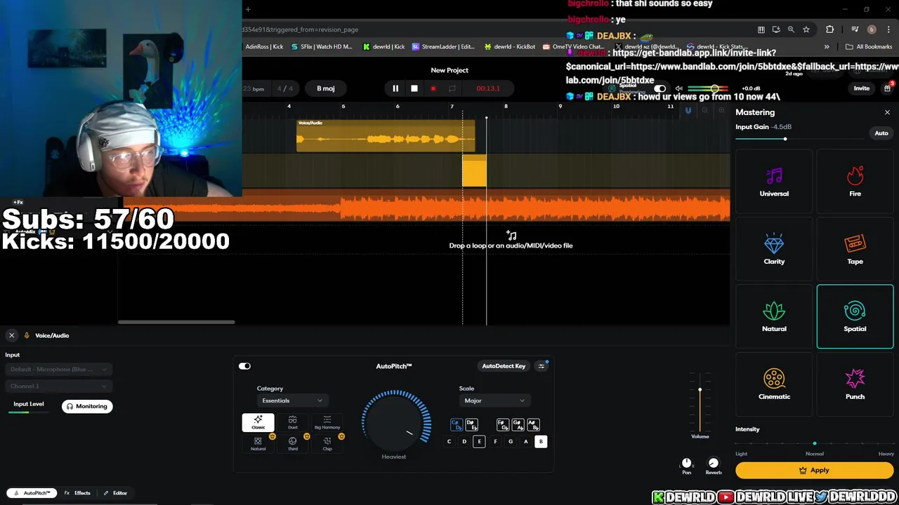
Task: Toggle the C#/Db note key
Action: coord(457,425)
